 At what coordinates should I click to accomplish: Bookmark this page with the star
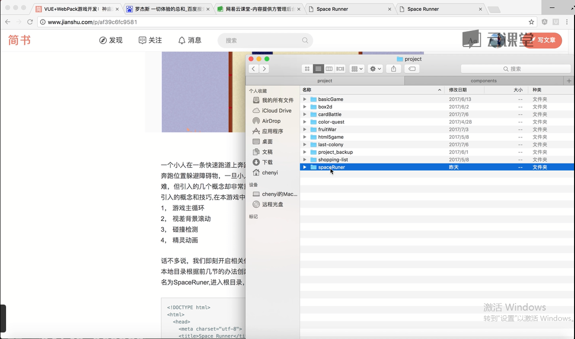[x=531, y=22]
